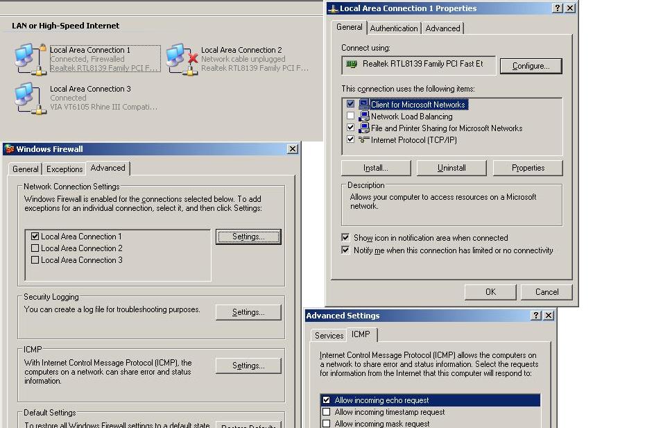The width and height of the screenshot is (663, 428).
Task: Check Allow incoming timestamp request
Action: pyautogui.click(x=327, y=411)
